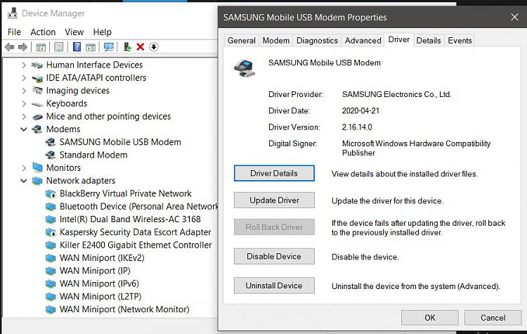Select WAN Miniport (IP) adapter

[x=95, y=271]
